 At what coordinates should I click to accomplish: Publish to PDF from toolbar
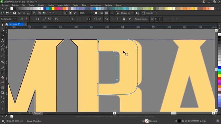tap(75, 13)
